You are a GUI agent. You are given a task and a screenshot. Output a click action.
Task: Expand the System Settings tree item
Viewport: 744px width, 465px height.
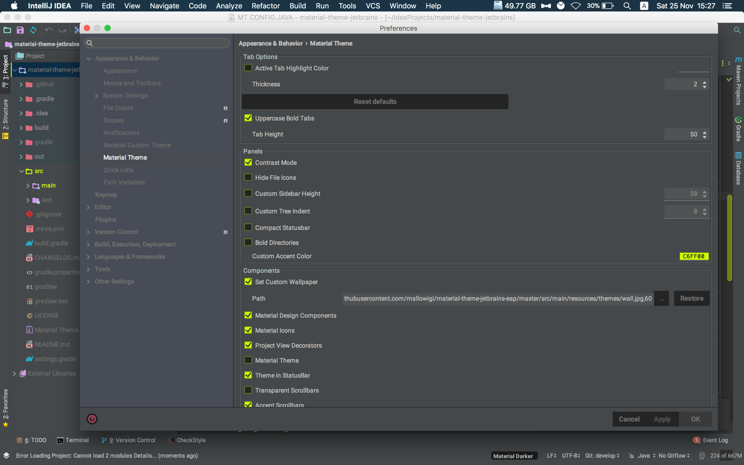(x=96, y=95)
